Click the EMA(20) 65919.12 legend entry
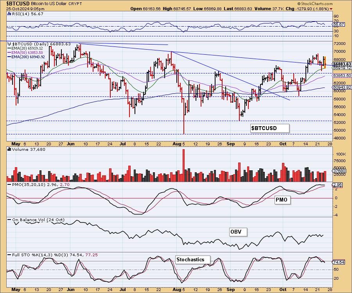352x293 pixels. coord(27,48)
